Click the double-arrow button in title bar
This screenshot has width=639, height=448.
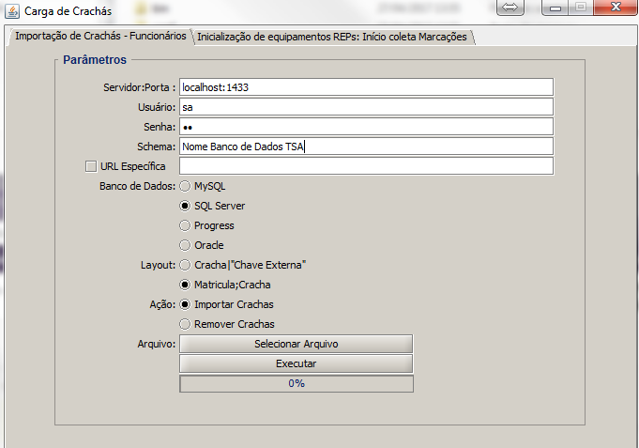(510, 8)
